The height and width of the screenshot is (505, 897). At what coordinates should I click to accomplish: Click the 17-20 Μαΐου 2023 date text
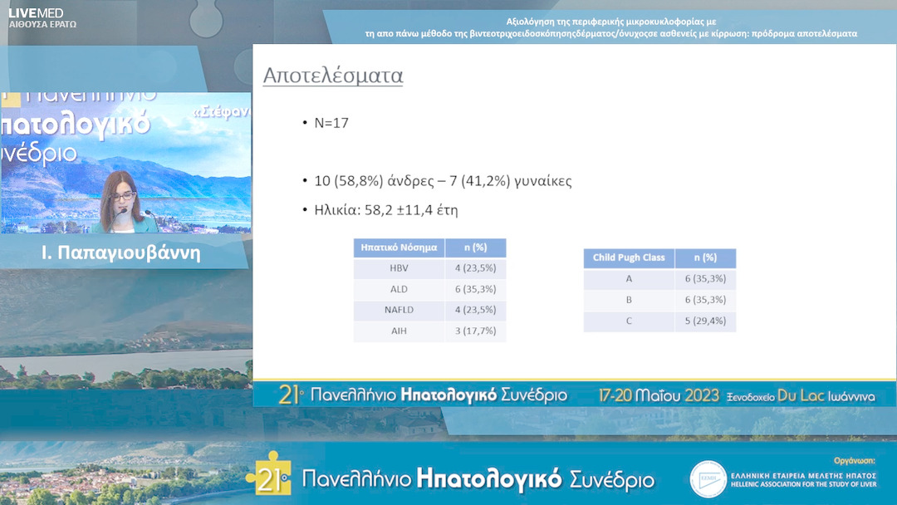point(659,395)
